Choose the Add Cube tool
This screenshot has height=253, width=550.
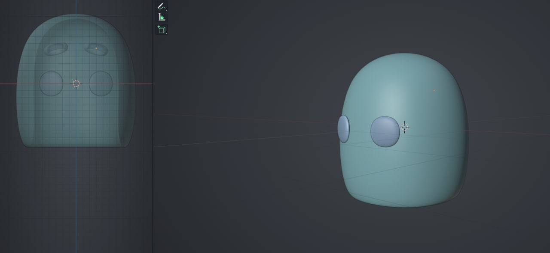point(162,29)
